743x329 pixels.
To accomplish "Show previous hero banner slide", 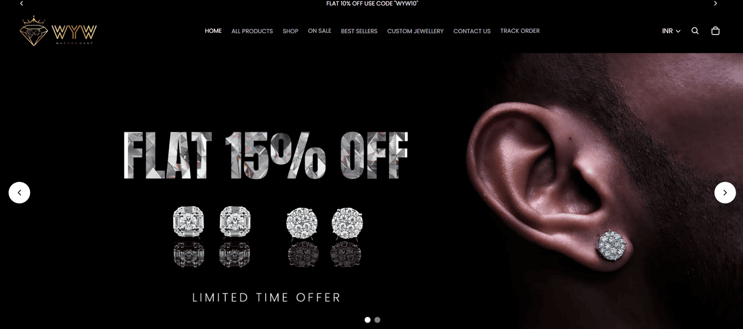I will 20,193.
